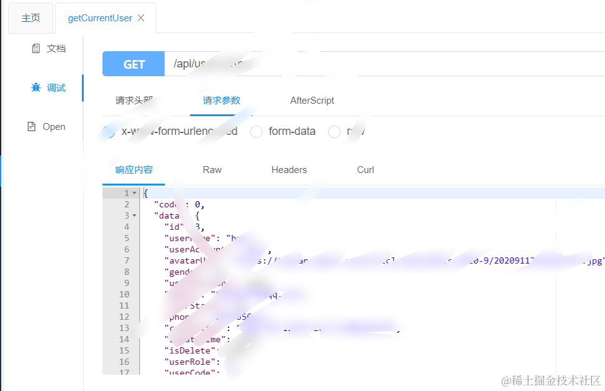The image size is (605, 391).
Task: Click line number 2 in the gutter
Action: pyautogui.click(x=126, y=204)
